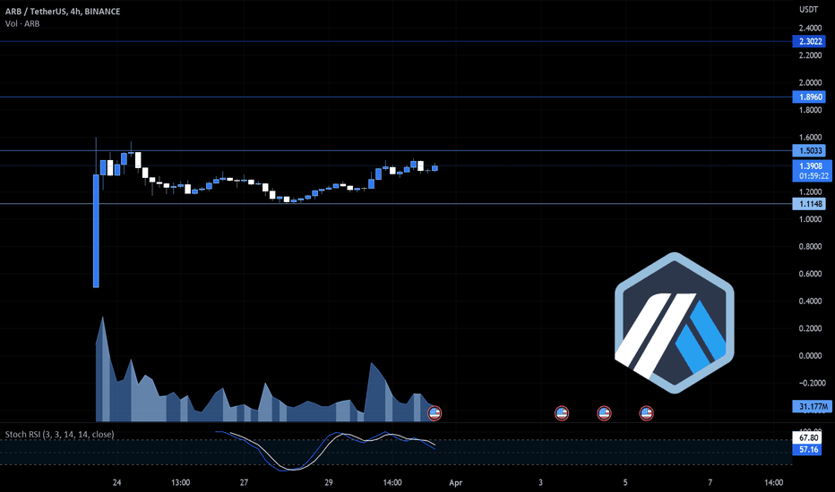Click the Vol · ARB indicator label
Screen dimensions: 835x492
22,24
